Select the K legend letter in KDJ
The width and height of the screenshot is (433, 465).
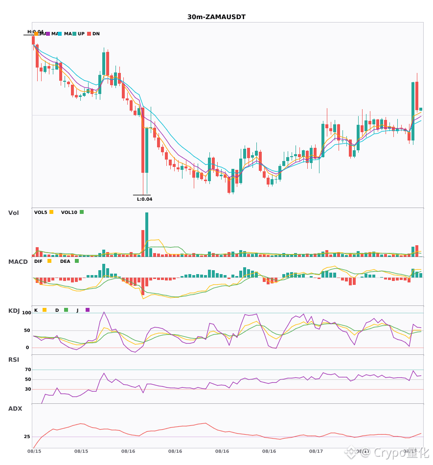pyautogui.click(x=36, y=310)
